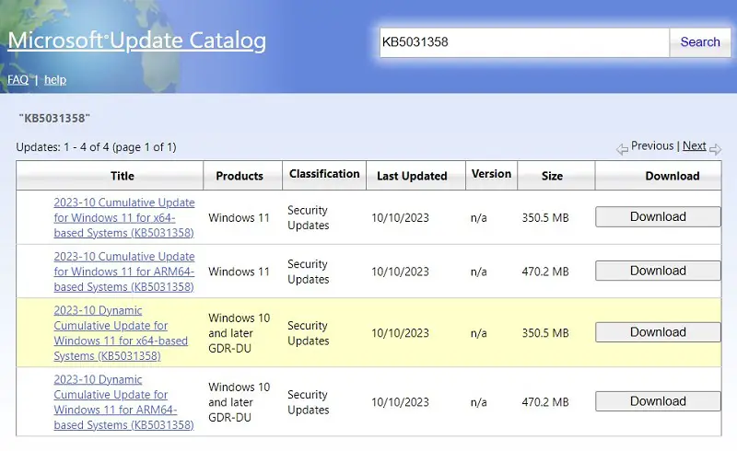Download the Dynamic ARM64 update in last row
Image resolution: width=737 pixels, height=451 pixels.
(x=658, y=401)
